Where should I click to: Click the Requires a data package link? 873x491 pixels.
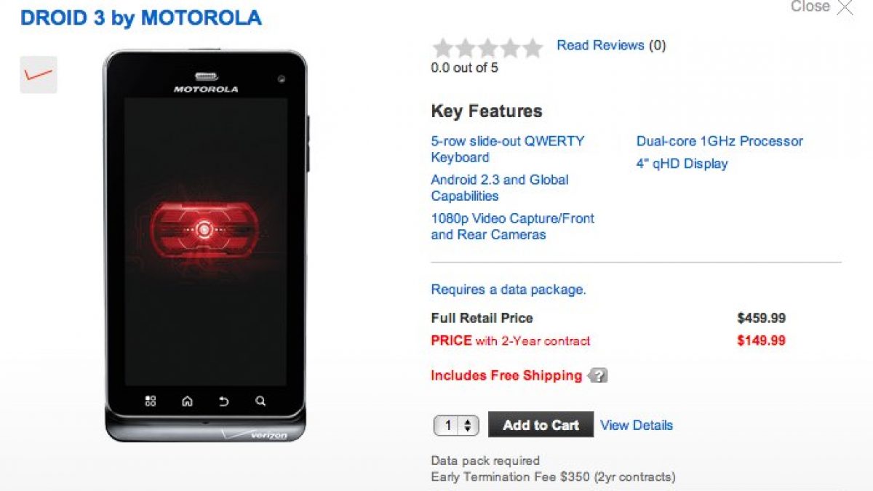(508, 290)
